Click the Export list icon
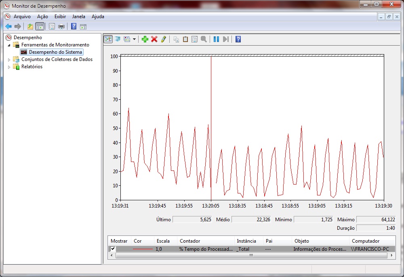The height and width of the screenshot is (277, 404). pyautogui.click(x=52, y=26)
